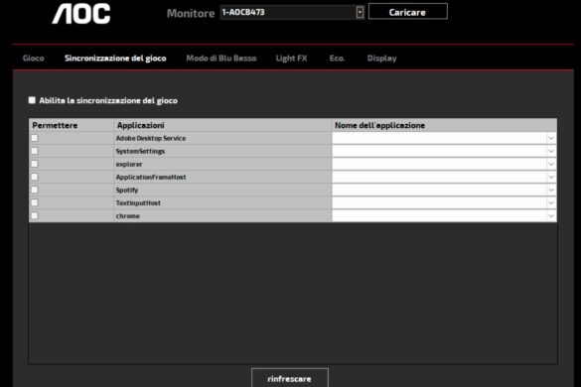Click the AOC logo

click(x=81, y=14)
